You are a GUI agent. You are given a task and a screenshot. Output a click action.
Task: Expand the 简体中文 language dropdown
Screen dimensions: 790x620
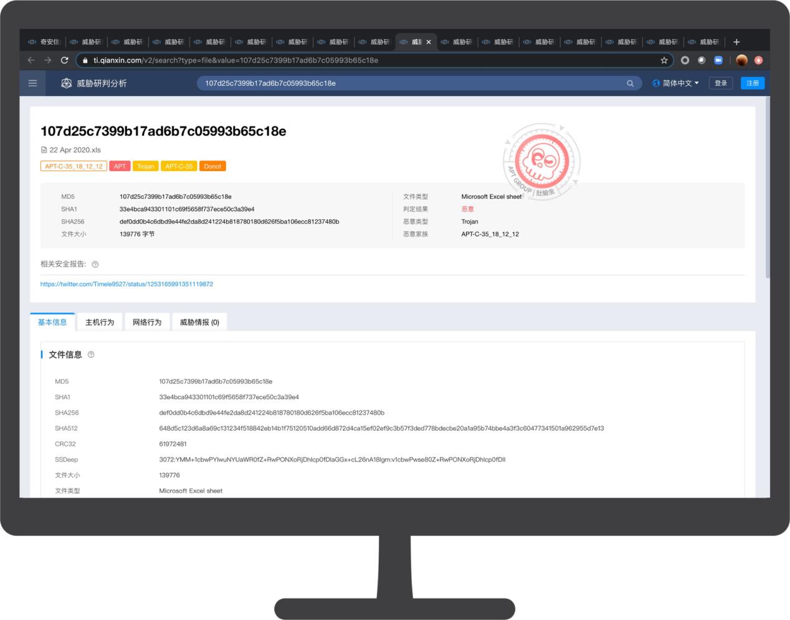tap(676, 83)
